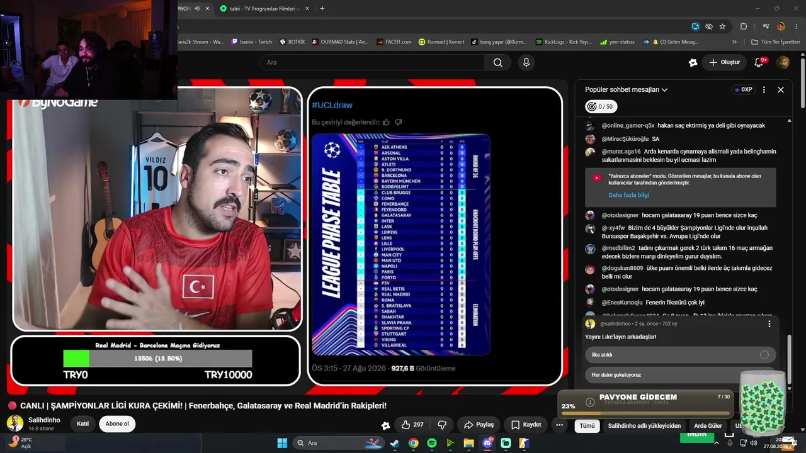Open the YouTube account avatar menu

coord(783,62)
